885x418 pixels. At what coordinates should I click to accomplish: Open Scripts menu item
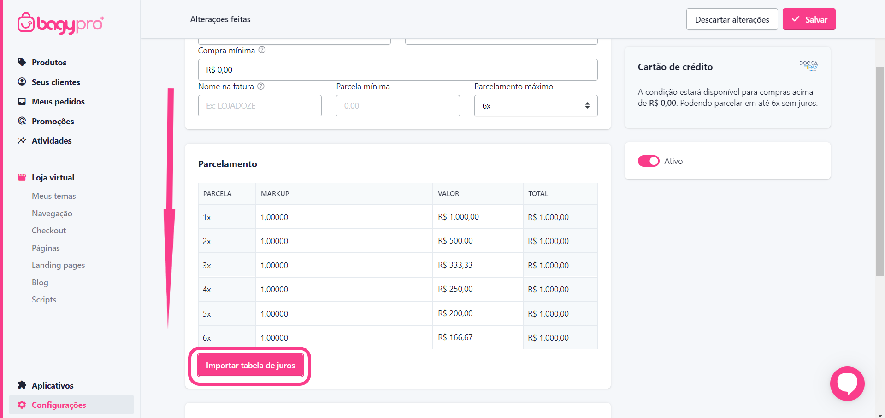(44, 300)
